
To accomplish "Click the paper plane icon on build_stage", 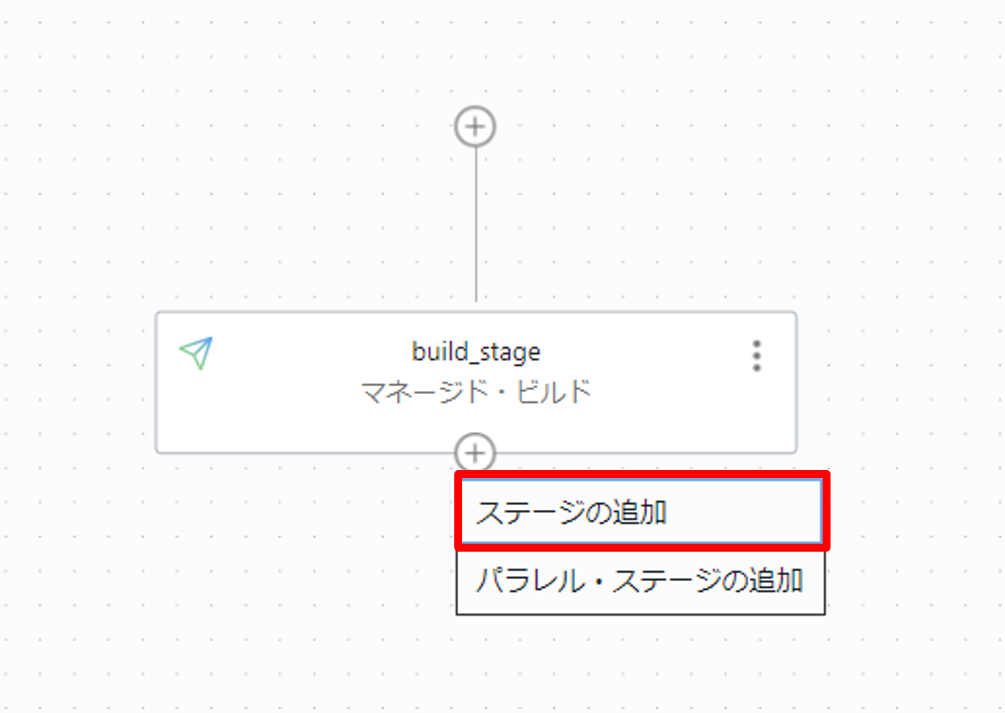I will [x=196, y=353].
